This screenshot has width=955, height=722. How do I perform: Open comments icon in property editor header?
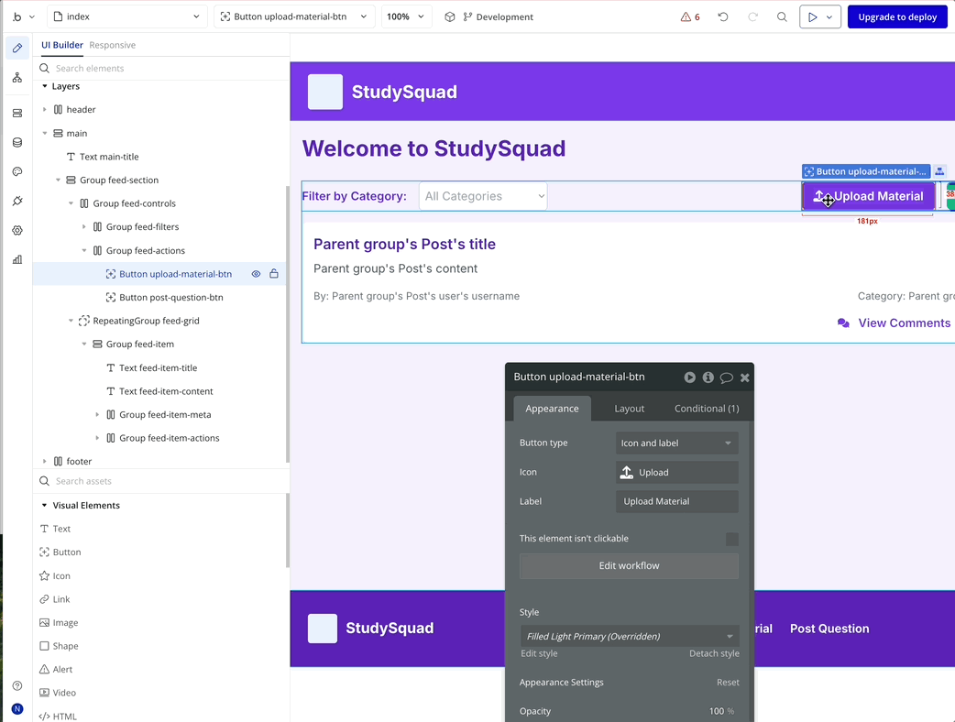[726, 377]
